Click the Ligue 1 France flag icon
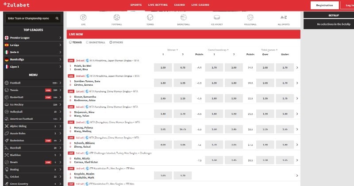The height and width of the screenshot is (186, 354). (7, 67)
